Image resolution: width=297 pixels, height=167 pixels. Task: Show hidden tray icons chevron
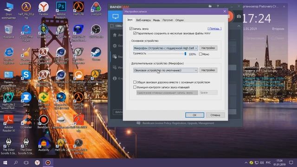[246, 163]
